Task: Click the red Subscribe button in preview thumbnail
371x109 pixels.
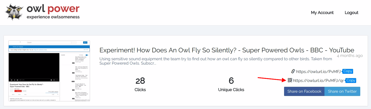Action: coord(18,91)
